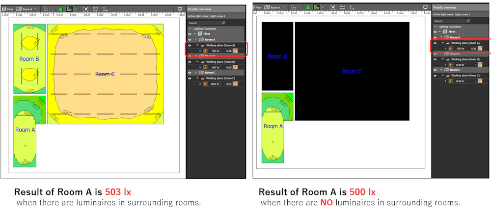Click Room C label in right window plan
Image resolution: width=491 pixels, height=216 pixels.
click(x=352, y=71)
